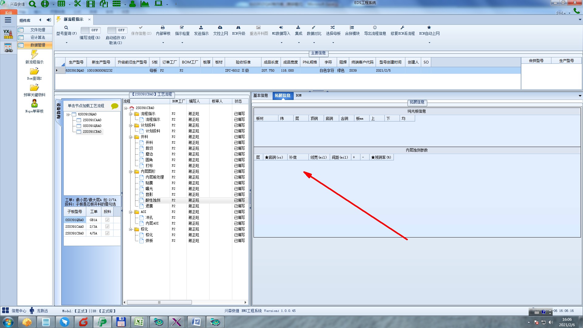Check 投料 checkbox for 0S0391QRA0 row
The height and width of the screenshot is (328, 583).
[x=107, y=220]
